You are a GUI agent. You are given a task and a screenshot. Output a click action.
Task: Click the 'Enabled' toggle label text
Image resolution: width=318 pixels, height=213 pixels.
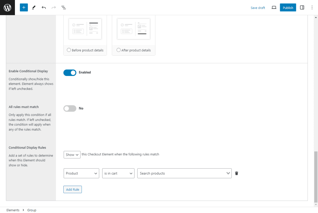coord(85,72)
